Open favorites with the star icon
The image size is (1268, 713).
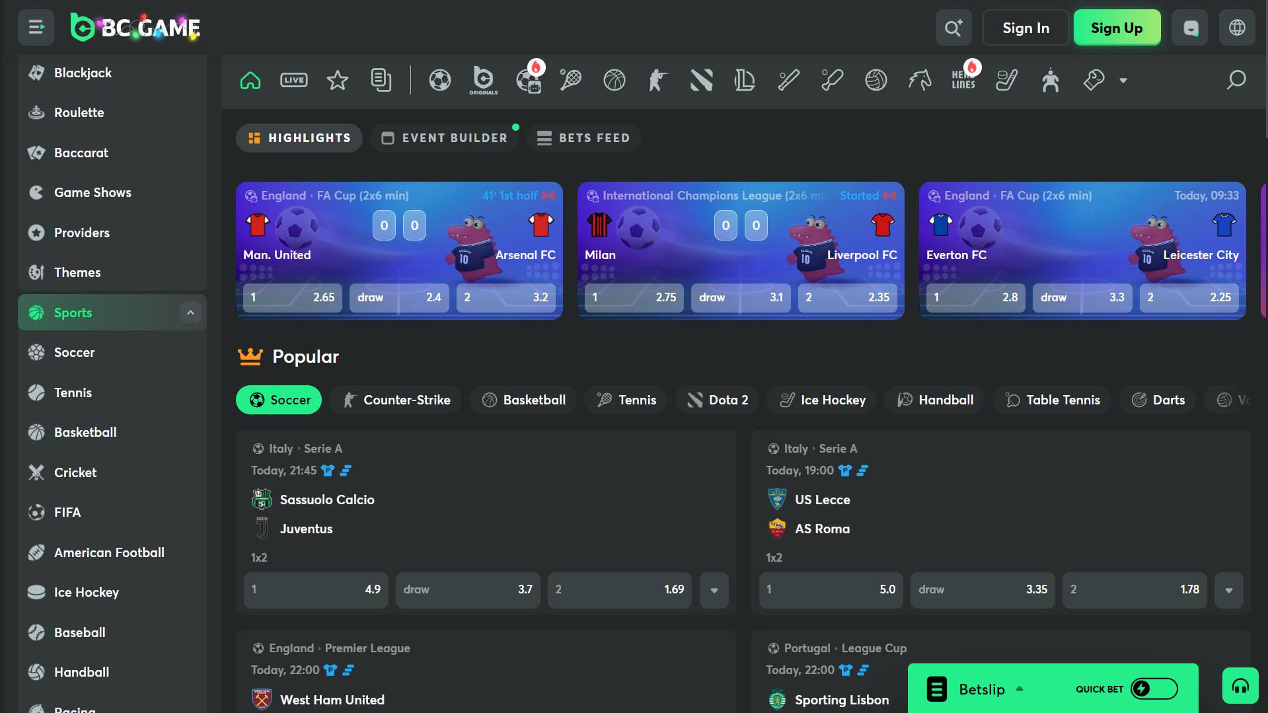click(x=338, y=81)
